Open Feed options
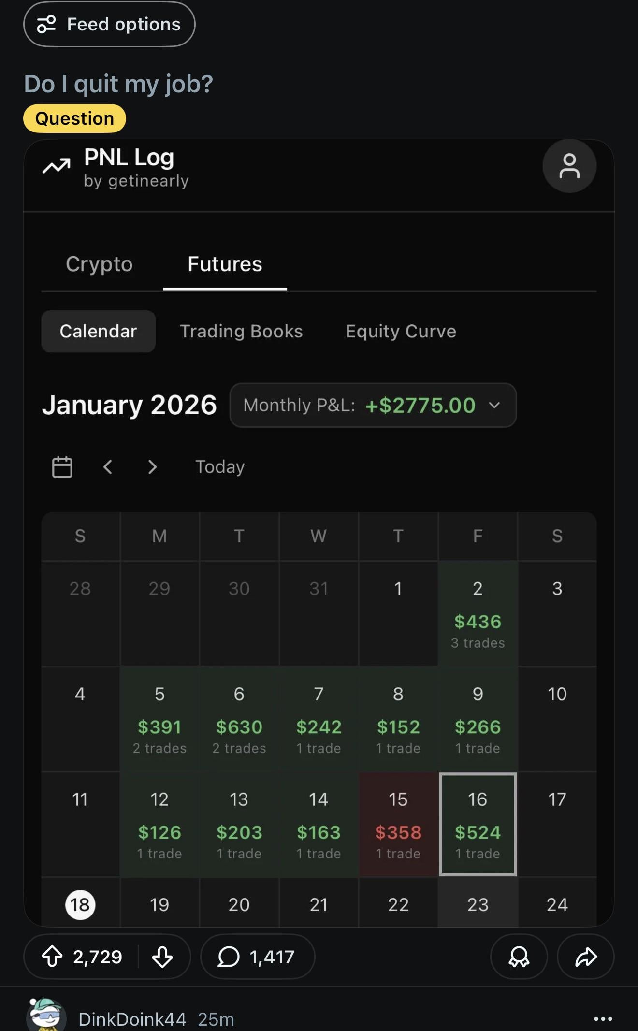 coord(109,24)
